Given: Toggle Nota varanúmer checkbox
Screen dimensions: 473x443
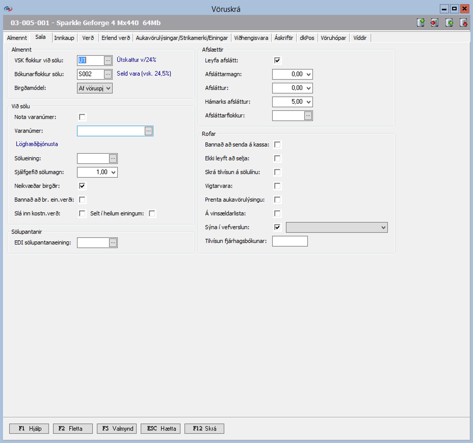Looking at the screenshot, I should coord(82,117).
